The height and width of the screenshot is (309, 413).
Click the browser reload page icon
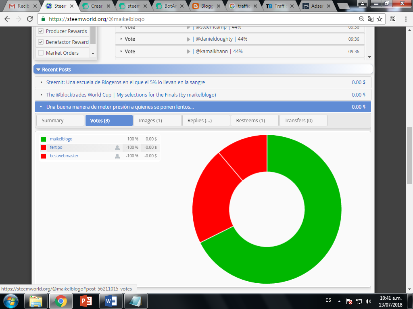point(30,19)
